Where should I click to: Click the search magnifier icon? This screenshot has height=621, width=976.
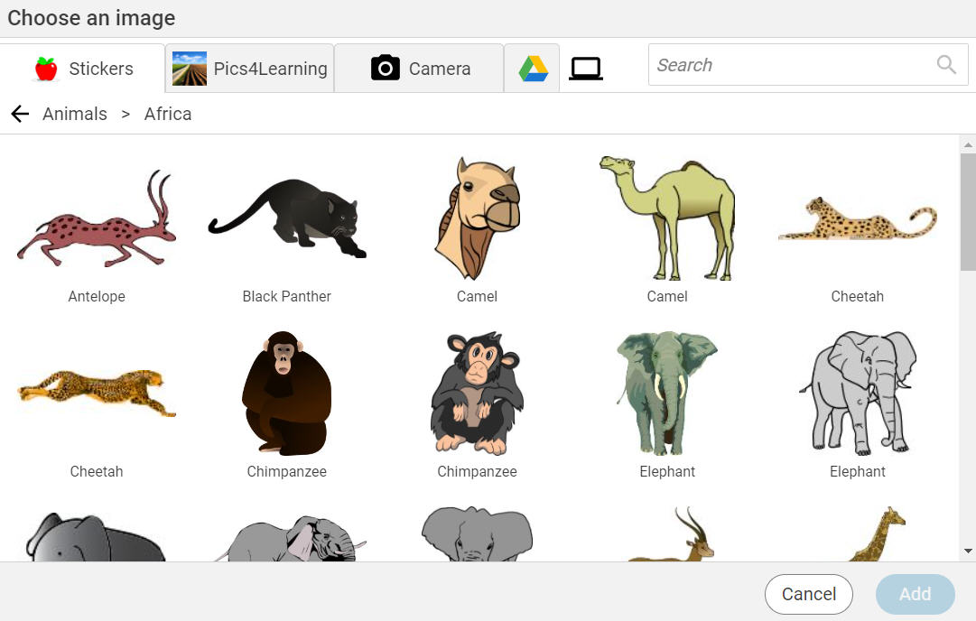[x=946, y=65]
